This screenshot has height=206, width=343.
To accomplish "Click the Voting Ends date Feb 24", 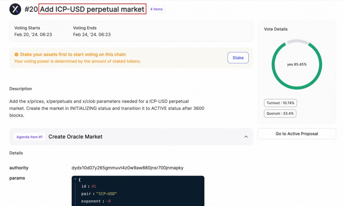I will pos(91,35).
